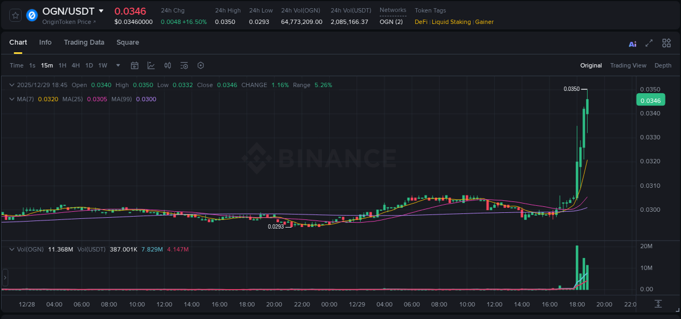Open the OGN/USDT pair dropdown
The height and width of the screenshot is (319, 681).
101,10
